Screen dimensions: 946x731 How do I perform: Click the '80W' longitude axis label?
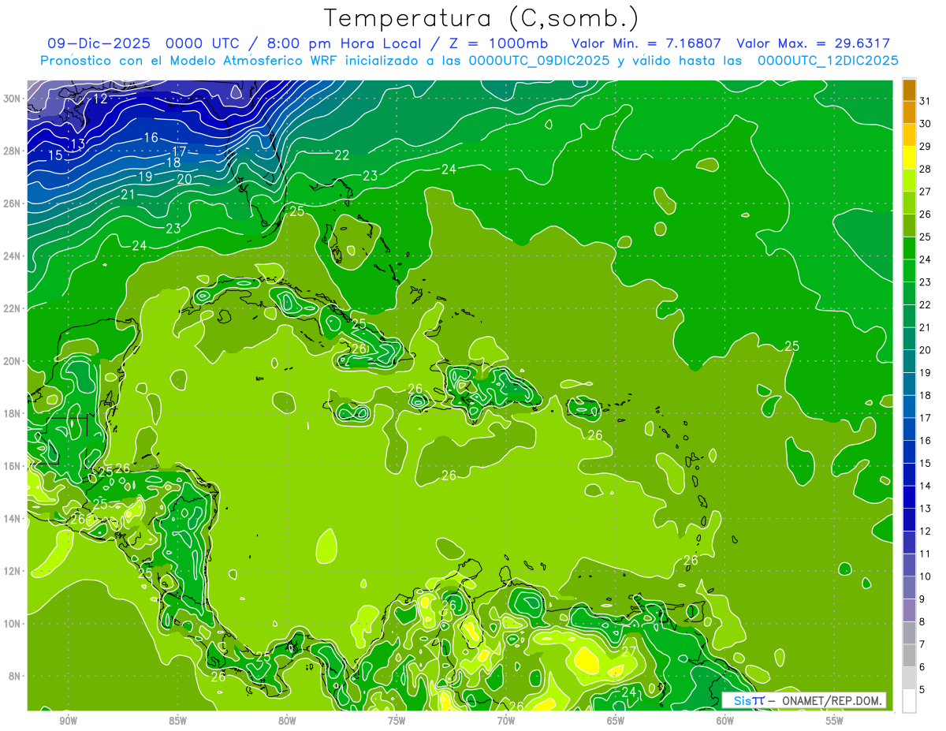[287, 721]
